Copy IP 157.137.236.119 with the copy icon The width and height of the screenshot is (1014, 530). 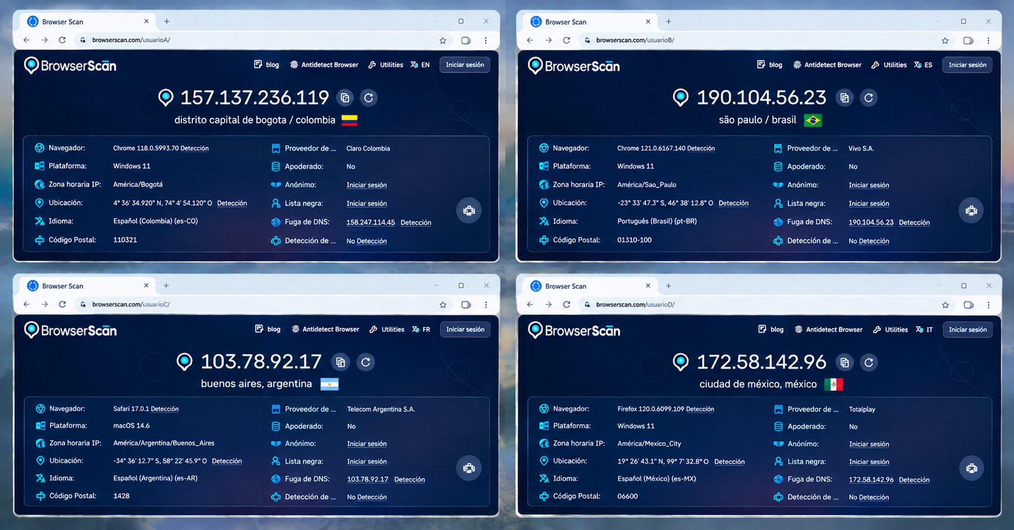coord(345,98)
